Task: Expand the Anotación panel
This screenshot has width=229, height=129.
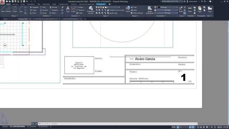Action: point(75,16)
